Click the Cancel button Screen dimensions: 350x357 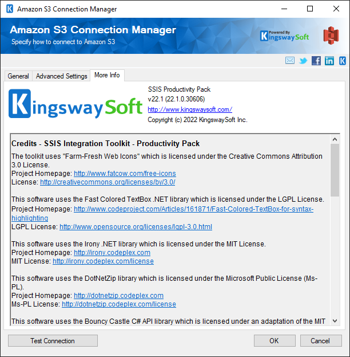321,340
